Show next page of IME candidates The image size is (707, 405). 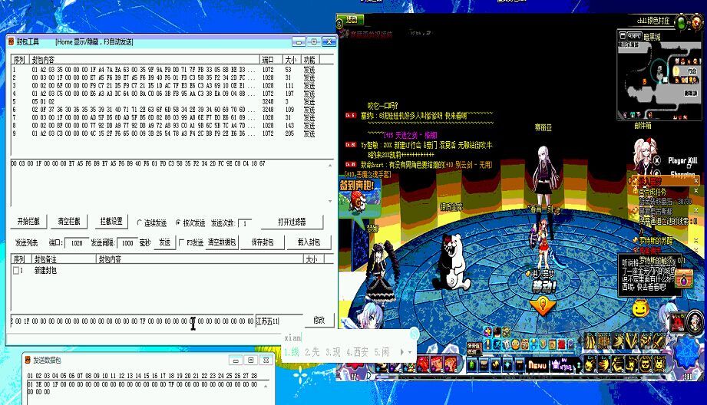pyautogui.click(x=401, y=352)
